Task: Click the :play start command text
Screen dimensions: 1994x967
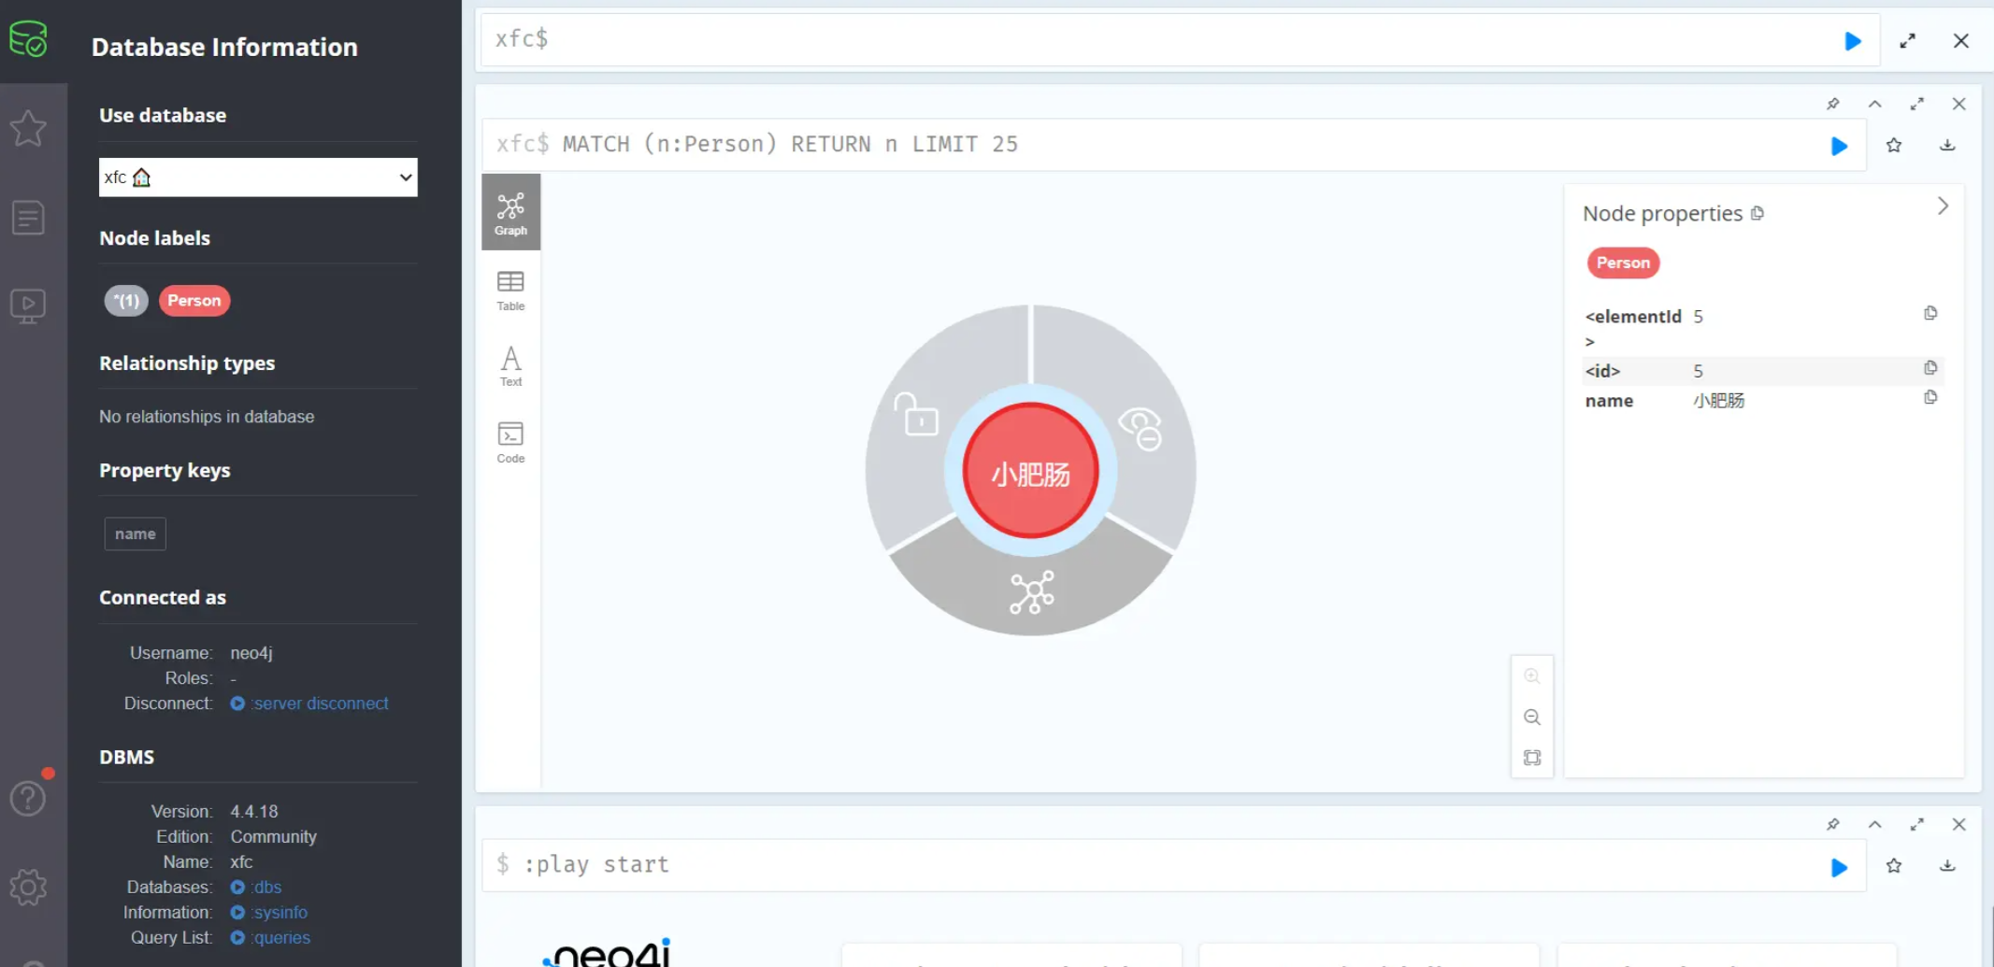Action: point(596,864)
